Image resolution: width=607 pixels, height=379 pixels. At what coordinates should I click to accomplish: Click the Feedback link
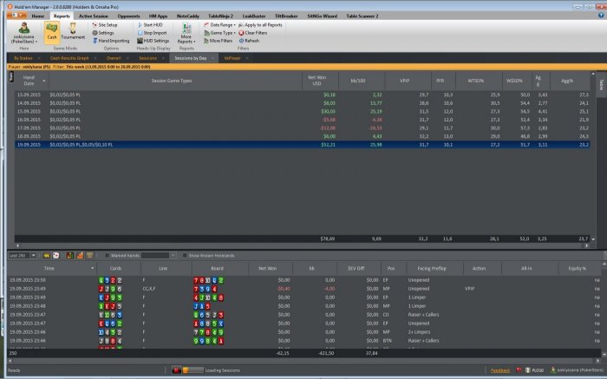500,369
